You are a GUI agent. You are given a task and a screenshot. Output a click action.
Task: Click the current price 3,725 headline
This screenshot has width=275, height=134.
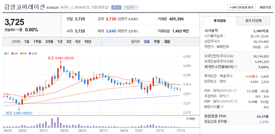pyautogui.click(x=14, y=22)
